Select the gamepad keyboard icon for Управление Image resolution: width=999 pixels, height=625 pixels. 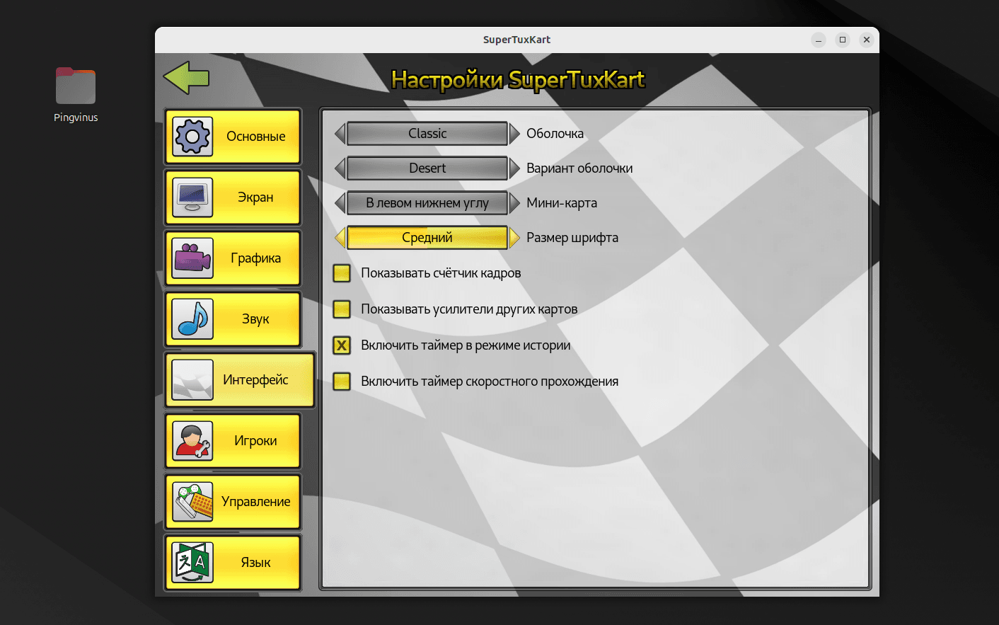coord(192,502)
